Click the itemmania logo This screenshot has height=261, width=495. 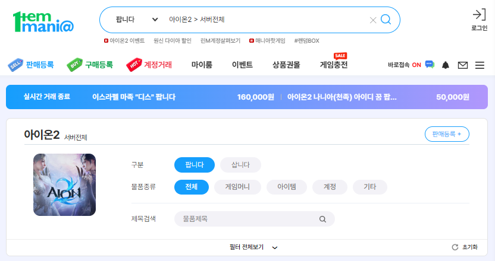tap(43, 22)
